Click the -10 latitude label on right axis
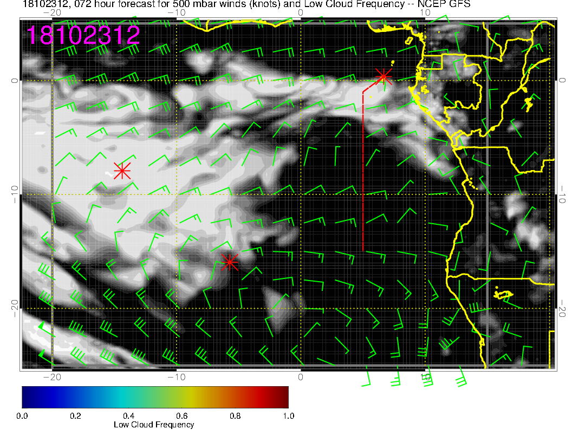The height and width of the screenshot is (442, 572). click(562, 194)
